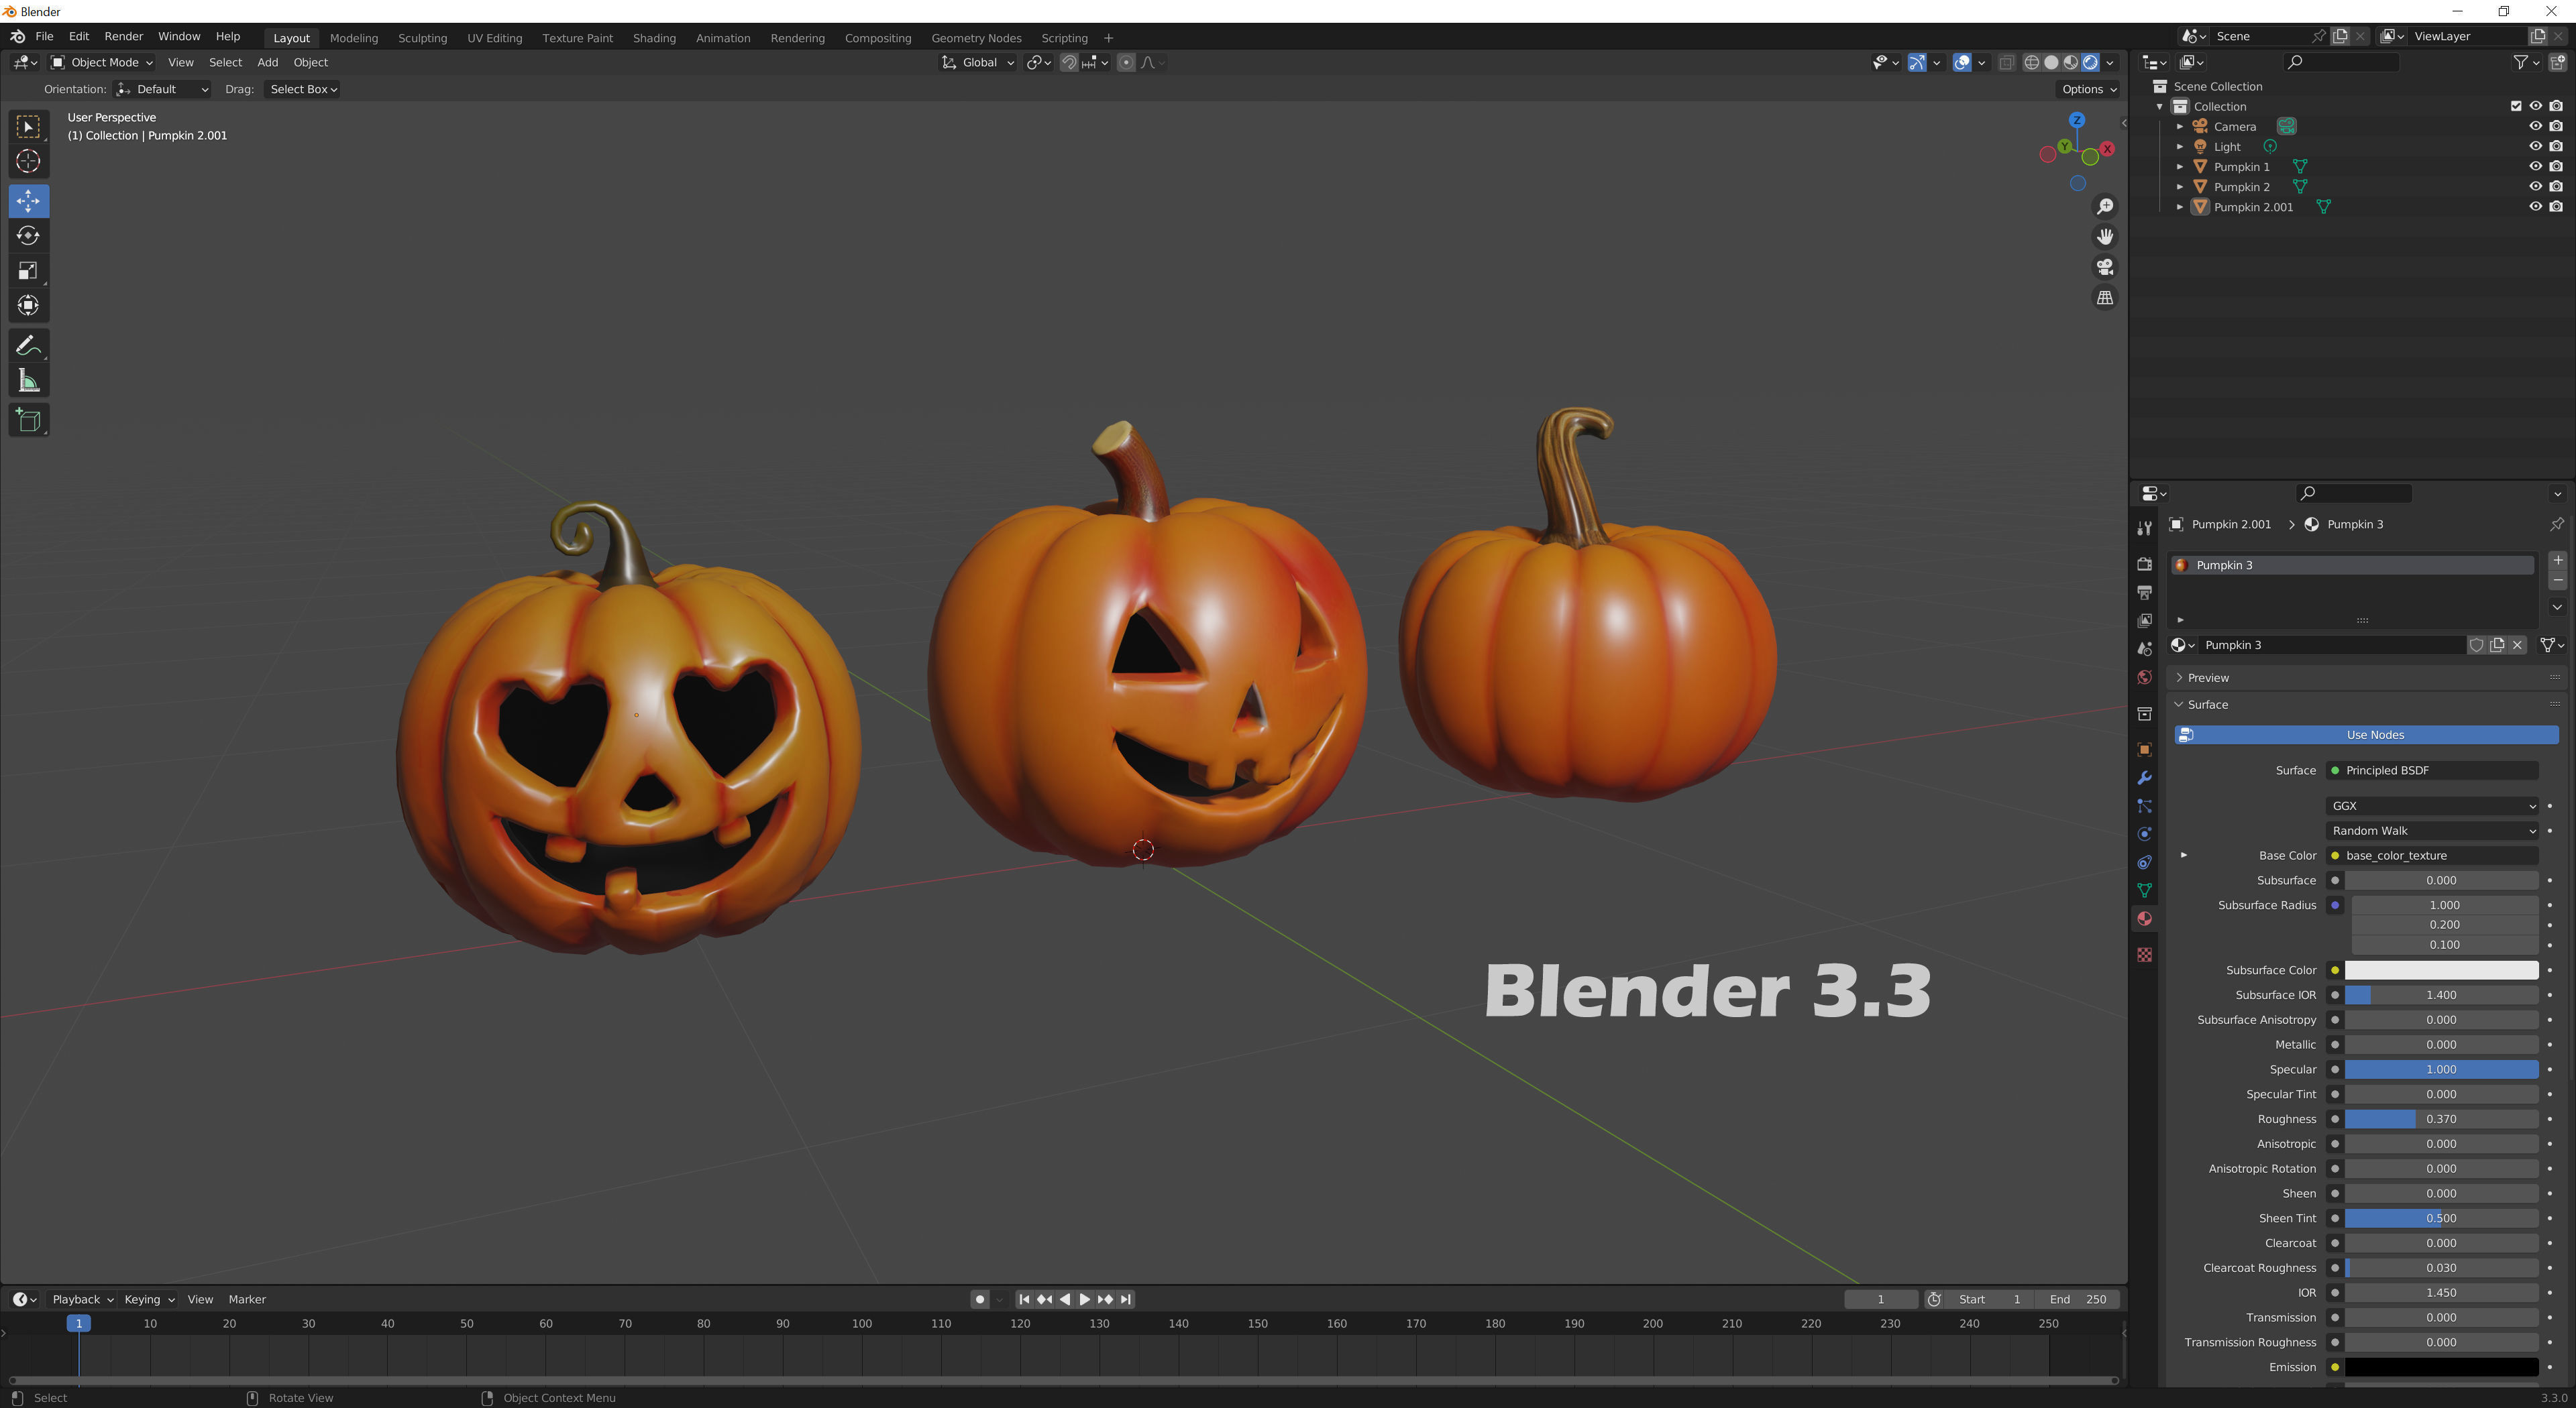Viewport: 2576px width, 1408px height.
Task: Click the base_color_texture Base Color link
Action: pyautogui.click(x=2432, y=856)
